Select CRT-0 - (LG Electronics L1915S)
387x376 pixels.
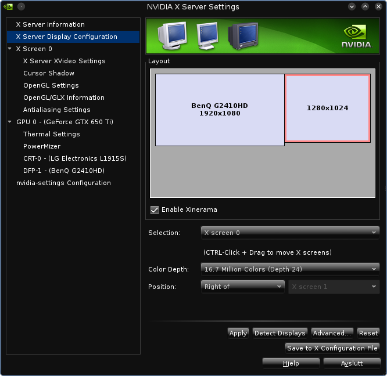[75, 158]
